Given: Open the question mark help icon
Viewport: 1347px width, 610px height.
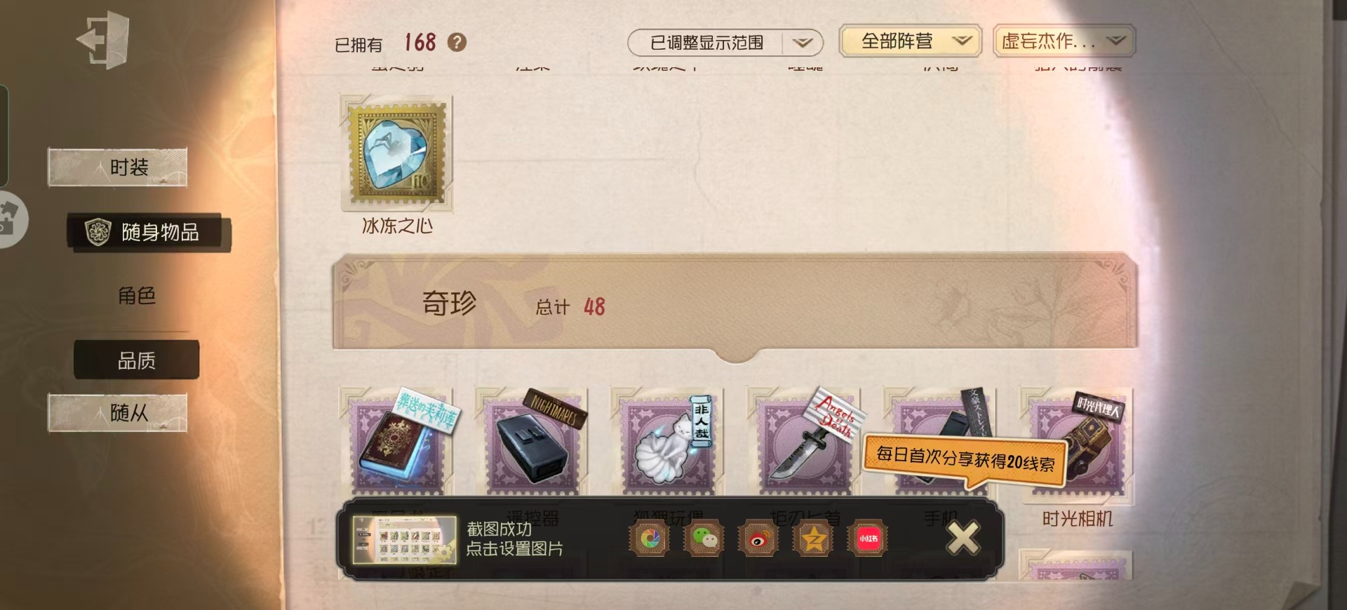Looking at the screenshot, I should 457,43.
